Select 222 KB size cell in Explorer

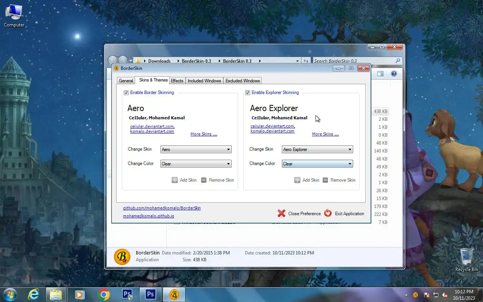point(380,214)
